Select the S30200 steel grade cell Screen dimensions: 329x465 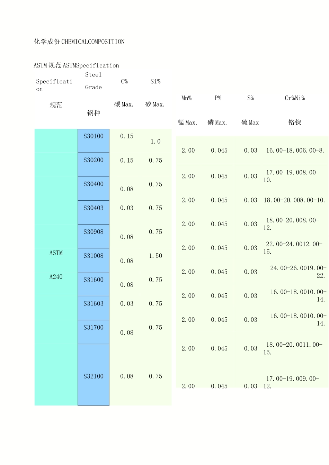(94, 160)
